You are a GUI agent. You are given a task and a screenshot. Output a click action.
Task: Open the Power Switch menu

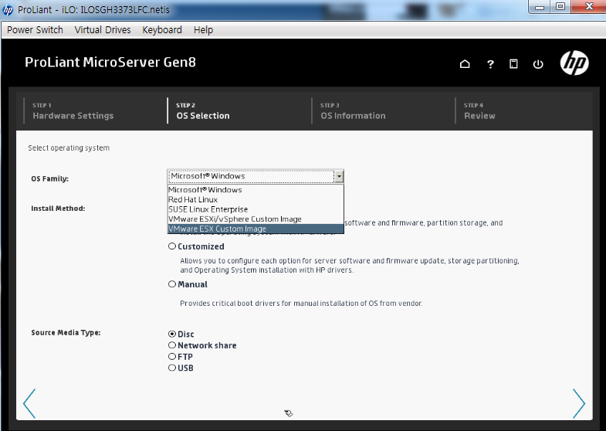35,30
